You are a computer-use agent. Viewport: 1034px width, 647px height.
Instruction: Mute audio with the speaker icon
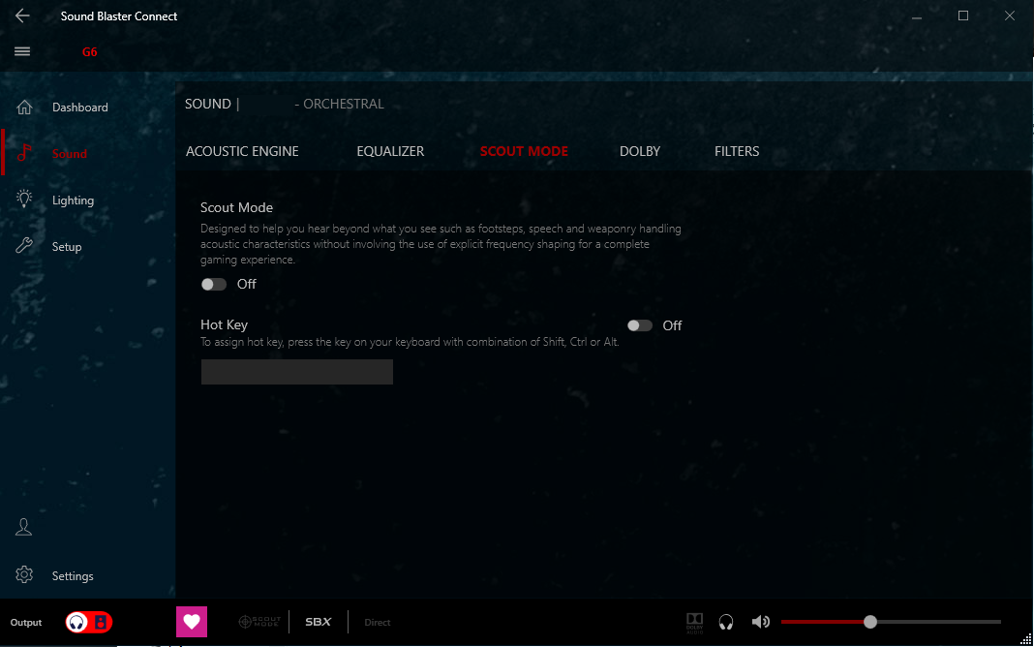[760, 622]
